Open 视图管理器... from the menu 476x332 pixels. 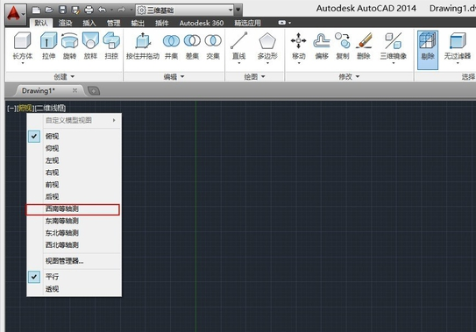pos(75,261)
